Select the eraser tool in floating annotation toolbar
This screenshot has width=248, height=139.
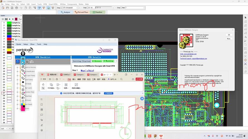tap(23, 78)
